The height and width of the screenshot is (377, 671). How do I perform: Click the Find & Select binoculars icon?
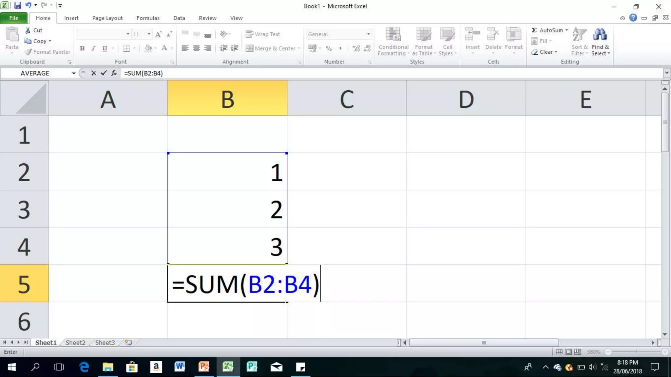(x=600, y=34)
